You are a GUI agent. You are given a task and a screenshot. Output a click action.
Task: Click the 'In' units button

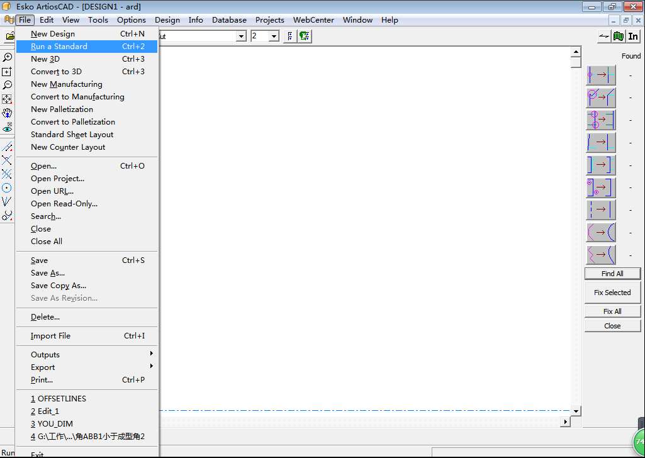coord(633,36)
